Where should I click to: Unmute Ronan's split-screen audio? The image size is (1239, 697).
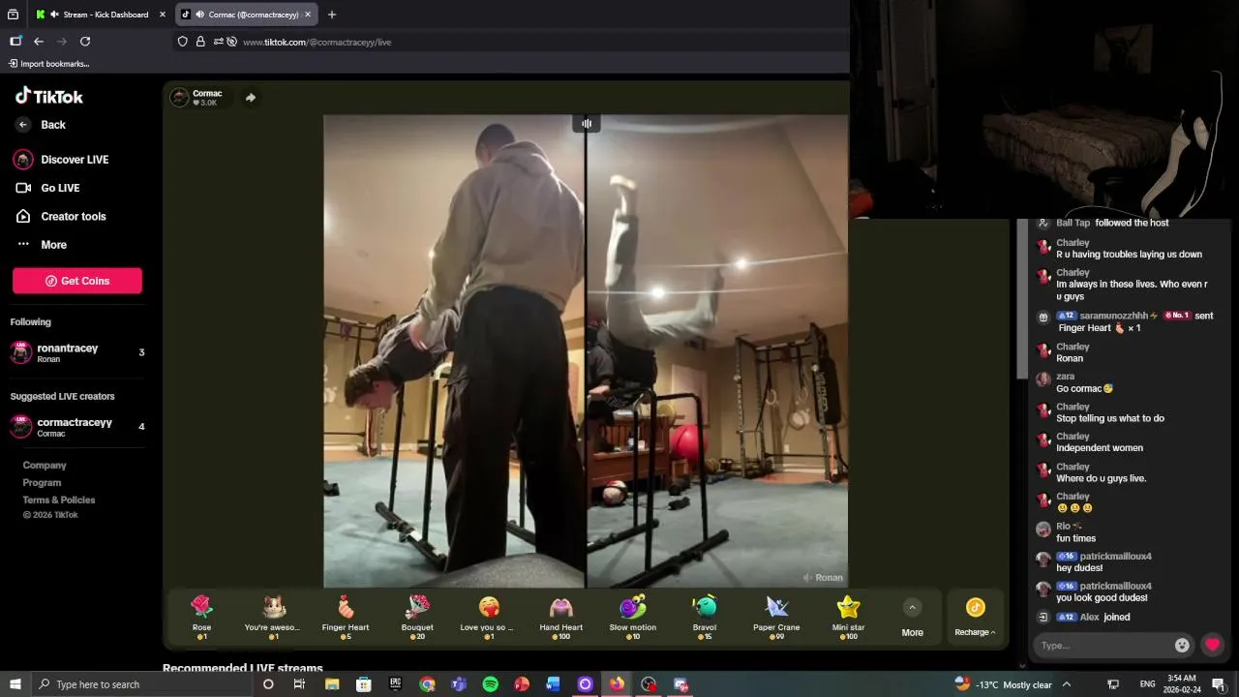807,578
